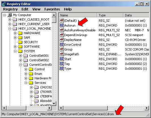Viewport: 151px width, 118px height.
Task: Expand the ControlSet001 key
Action: pyautogui.click(x=20, y=56)
